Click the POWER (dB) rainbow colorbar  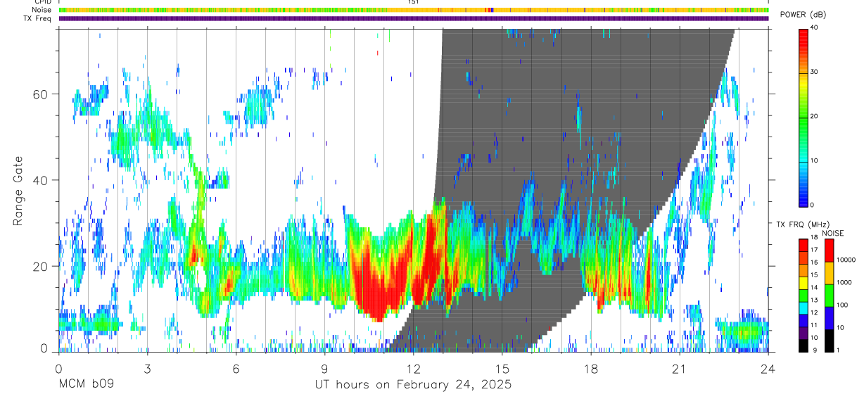click(x=803, y=117)
